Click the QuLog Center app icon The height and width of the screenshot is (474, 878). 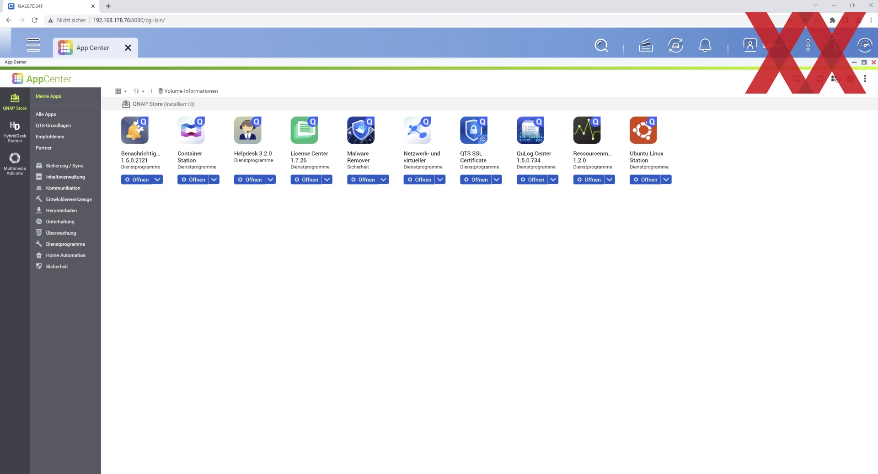(530, 130)
